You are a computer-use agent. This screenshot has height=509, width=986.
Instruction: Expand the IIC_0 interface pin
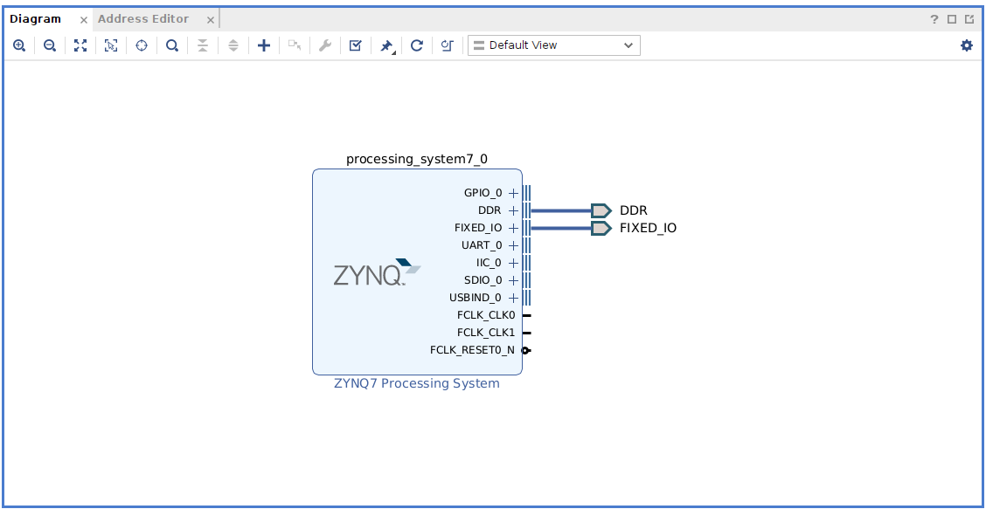pos(513,263)
